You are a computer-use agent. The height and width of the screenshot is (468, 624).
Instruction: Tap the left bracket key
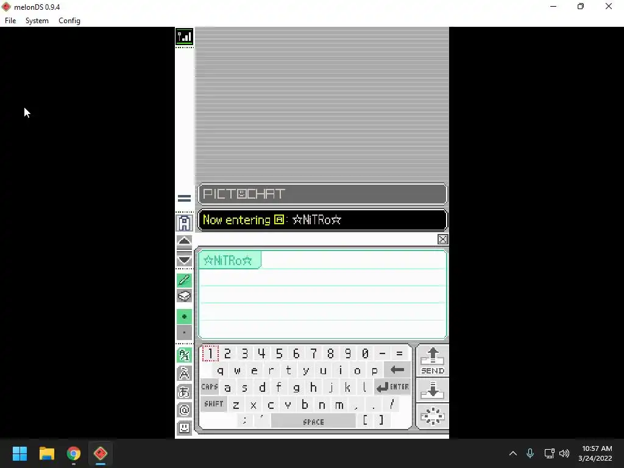365,420
